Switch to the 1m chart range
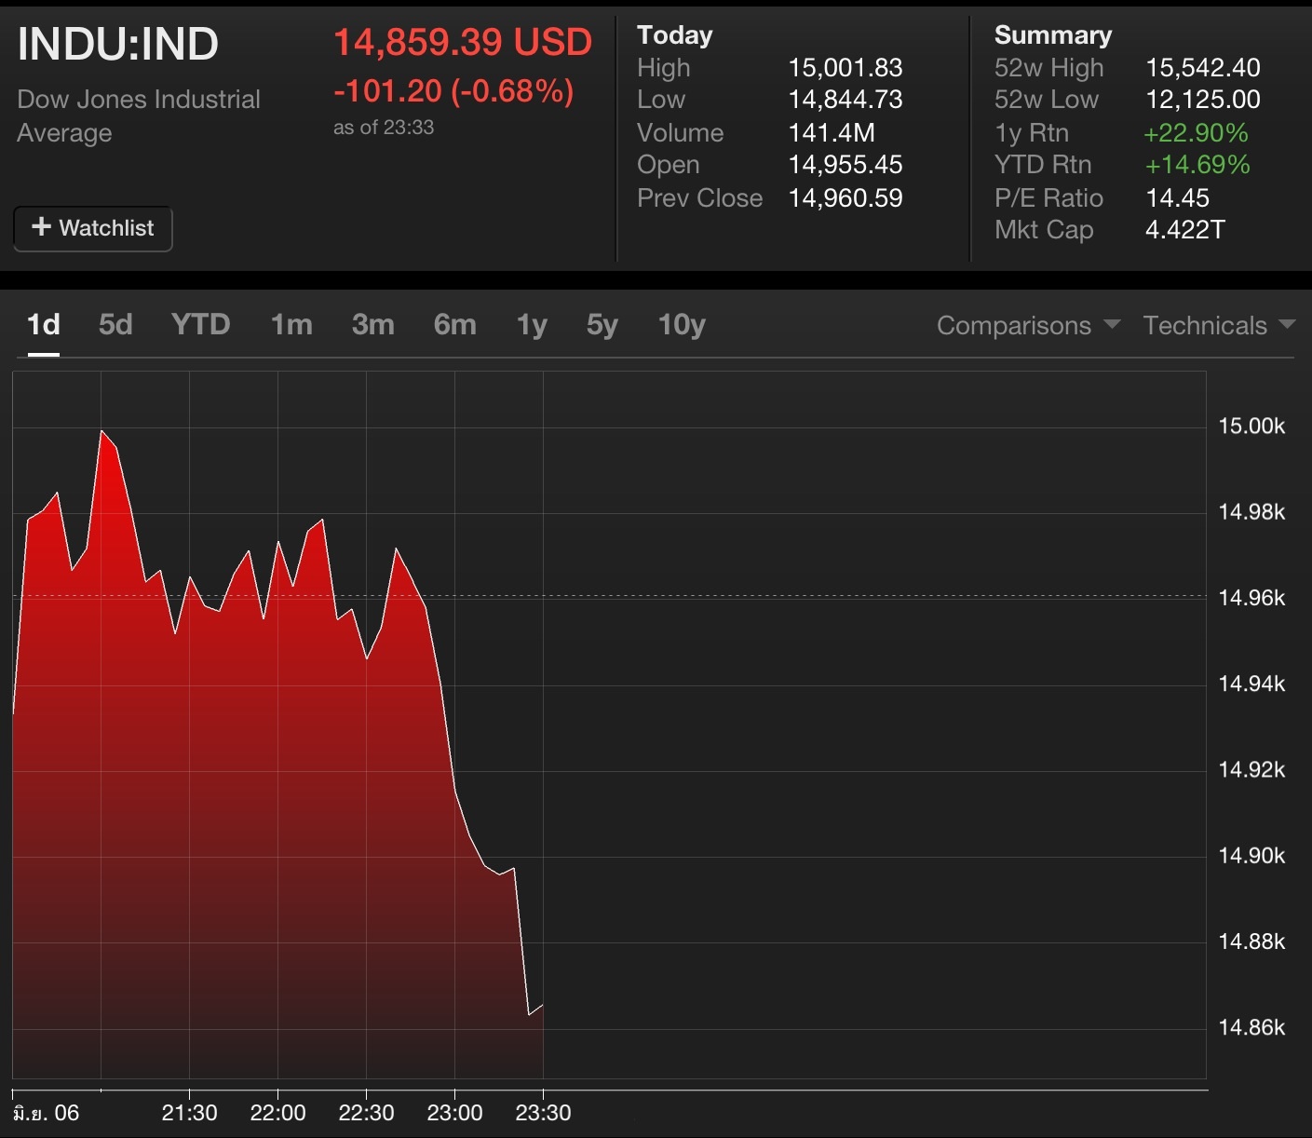The height and width of the screenshot is (1138, 1312). tap(291, 324)
